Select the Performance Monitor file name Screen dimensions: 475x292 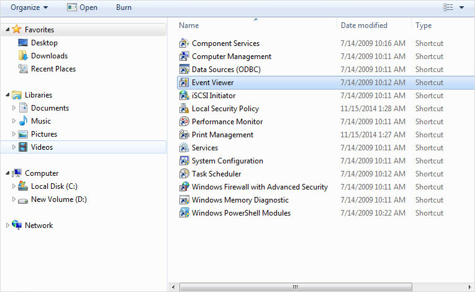[x=227, y=122]
